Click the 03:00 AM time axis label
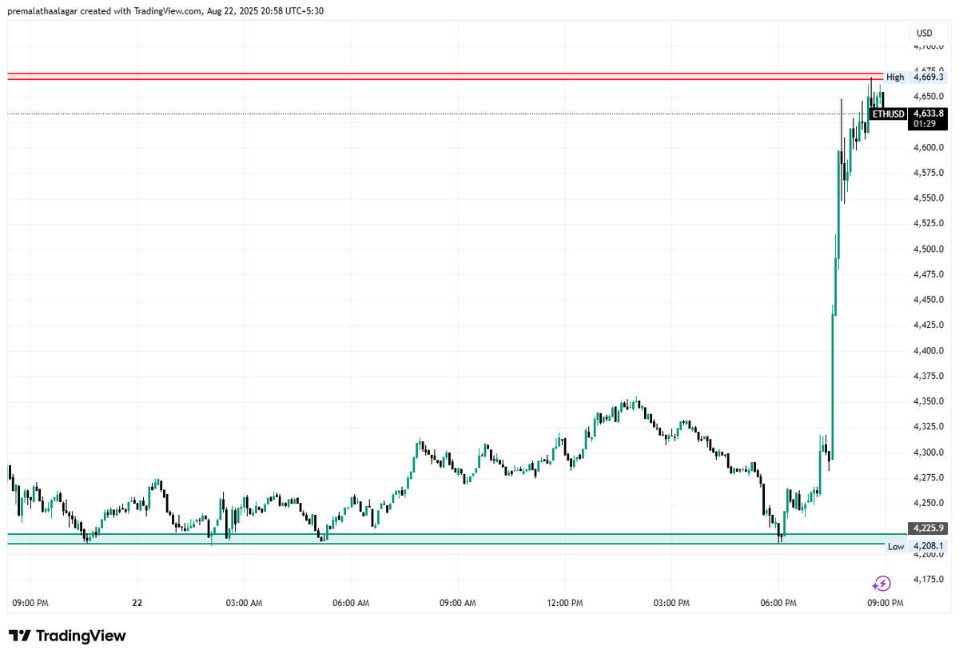This screenshot has width=959, height=658. pos(244,604)
